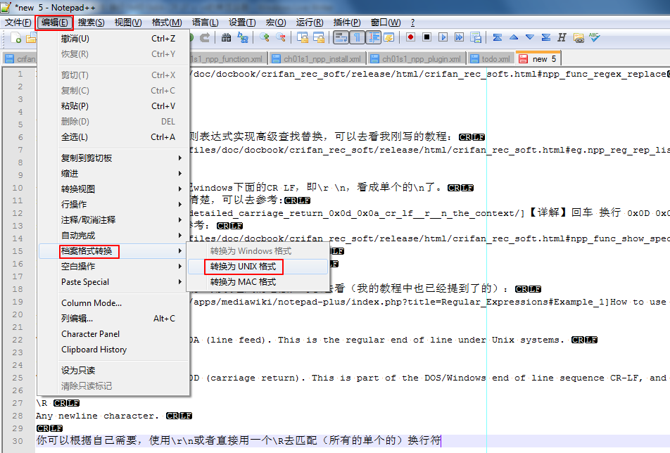
Task: Click the macro Playback triangle icon
Action: (443, 37)
